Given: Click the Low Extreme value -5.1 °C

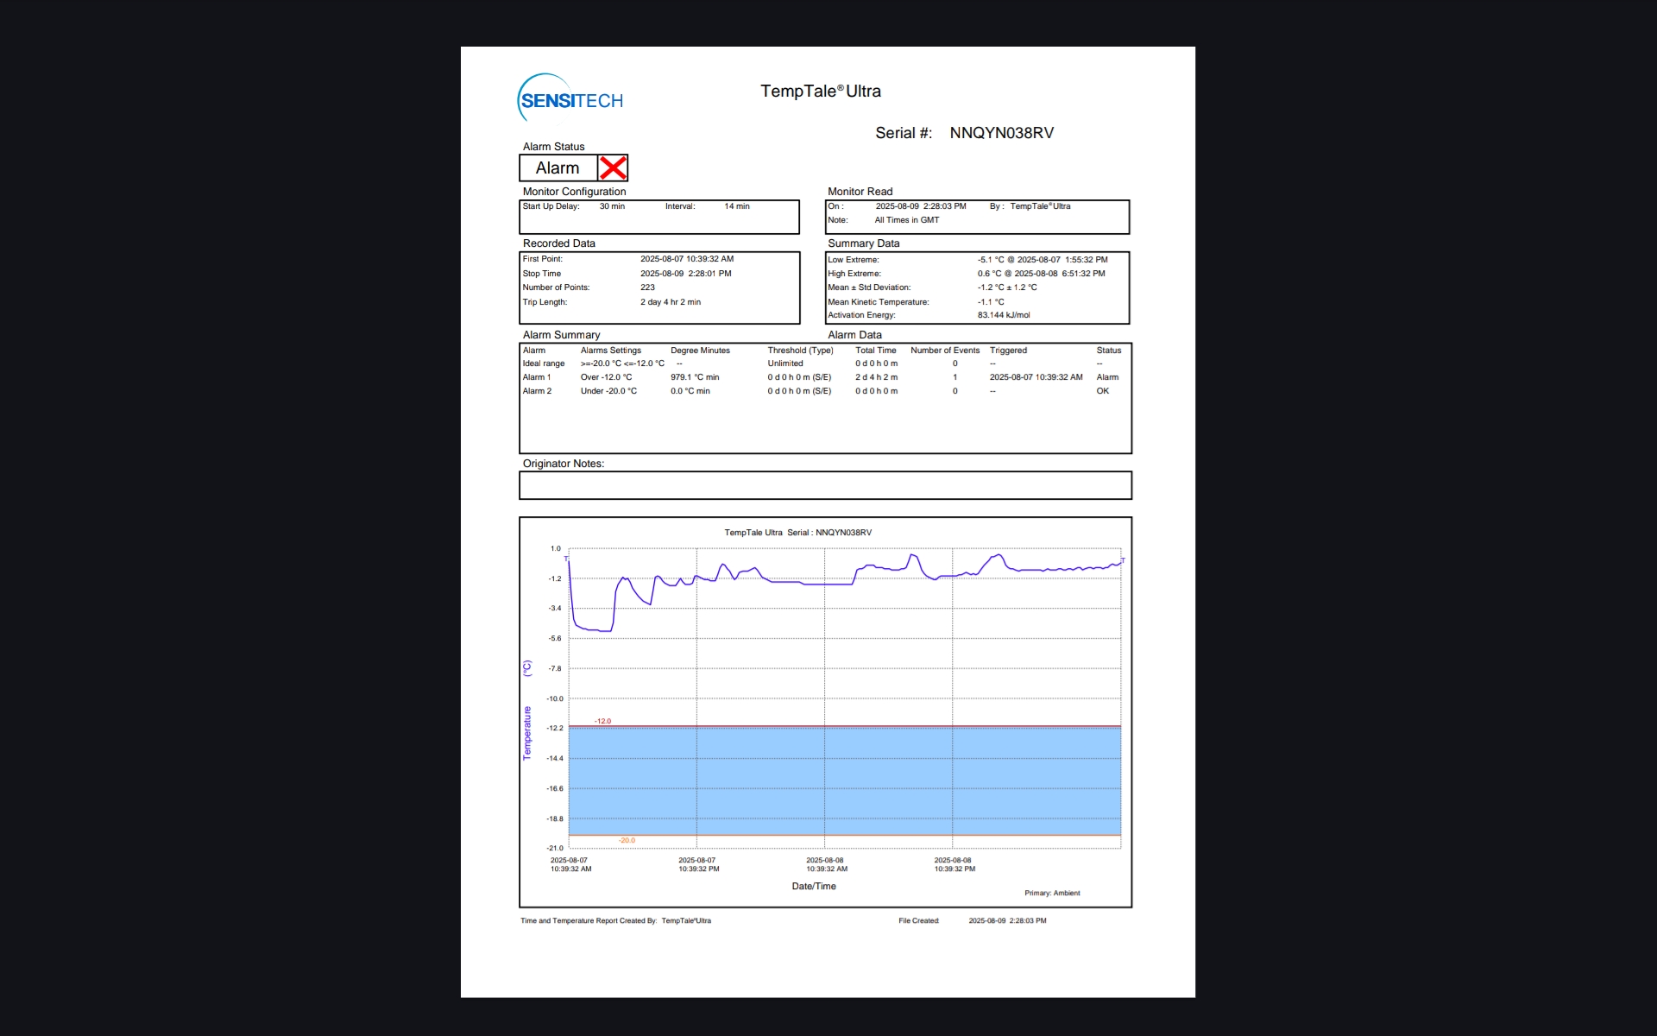Looking at the screenshot, I should click(x=990, y=260).
